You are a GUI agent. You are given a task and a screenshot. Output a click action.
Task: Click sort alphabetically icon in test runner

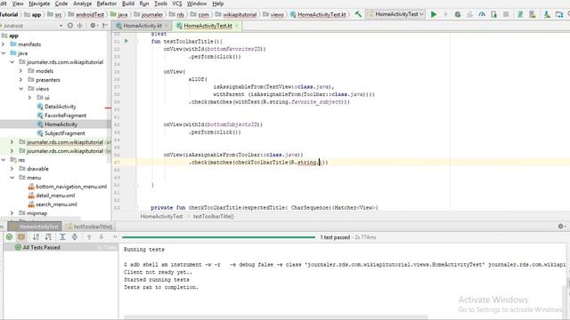pyautogui.click(x=36, y=237)
